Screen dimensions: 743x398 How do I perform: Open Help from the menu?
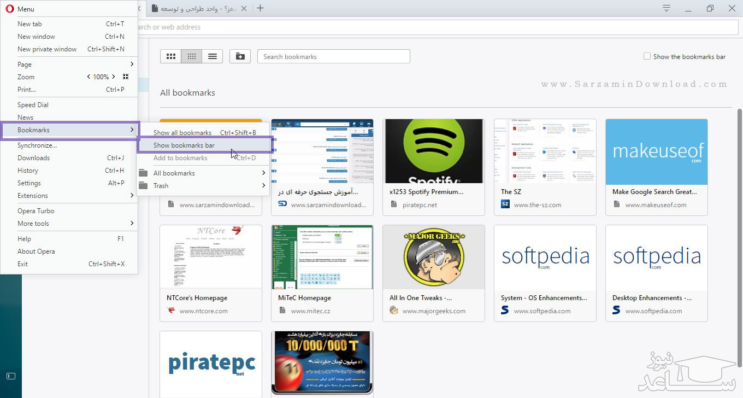69,239
